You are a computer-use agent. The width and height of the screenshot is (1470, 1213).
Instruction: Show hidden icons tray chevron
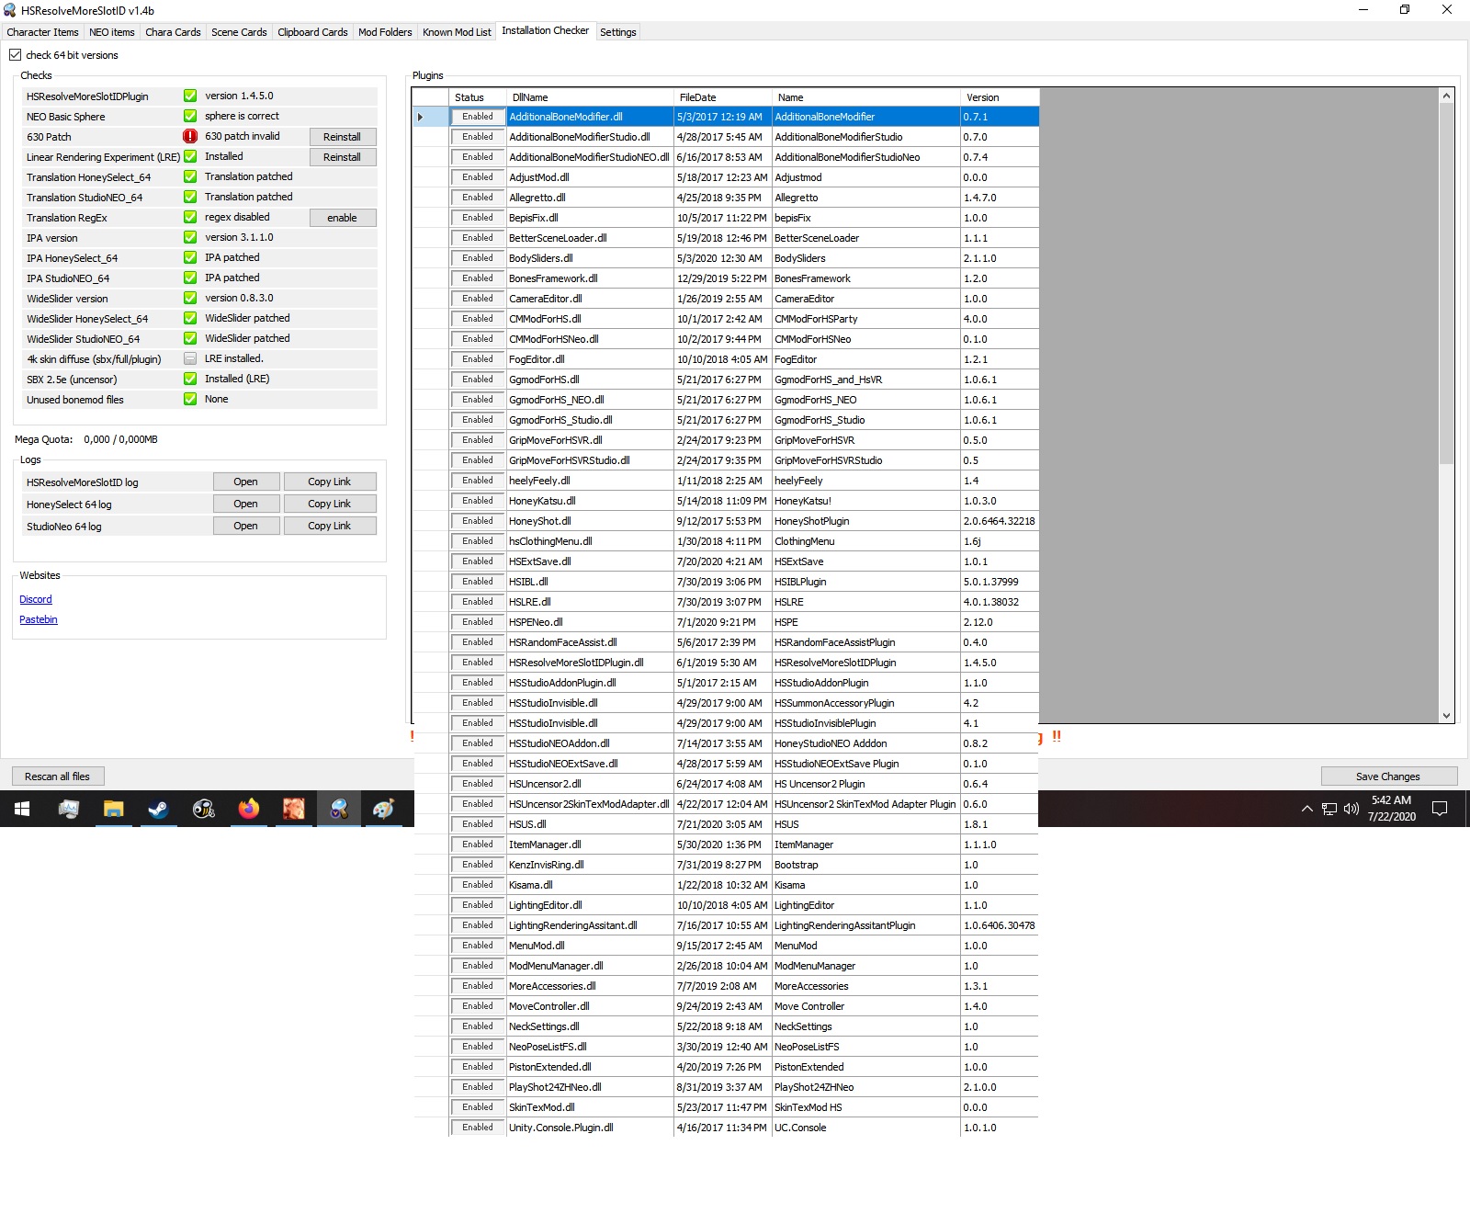pos(1306,809)
